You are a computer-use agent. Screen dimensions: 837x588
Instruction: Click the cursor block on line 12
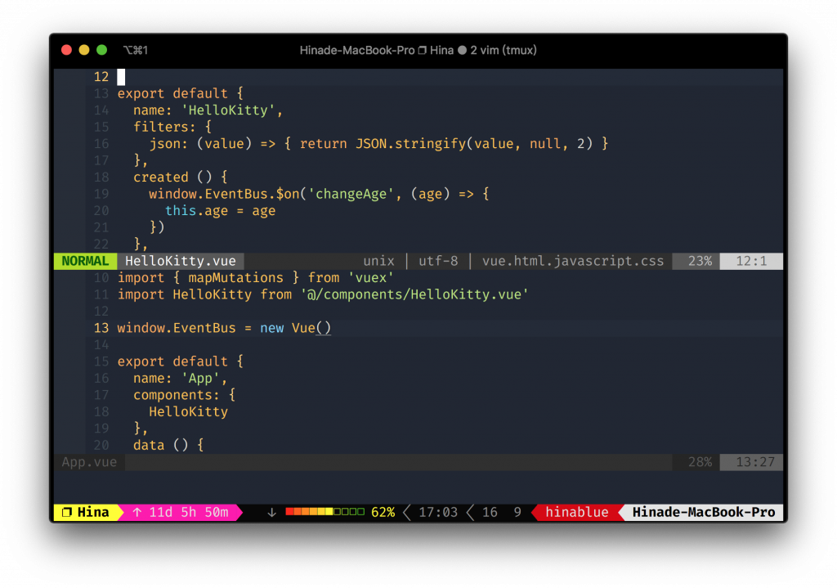(121, 77)
